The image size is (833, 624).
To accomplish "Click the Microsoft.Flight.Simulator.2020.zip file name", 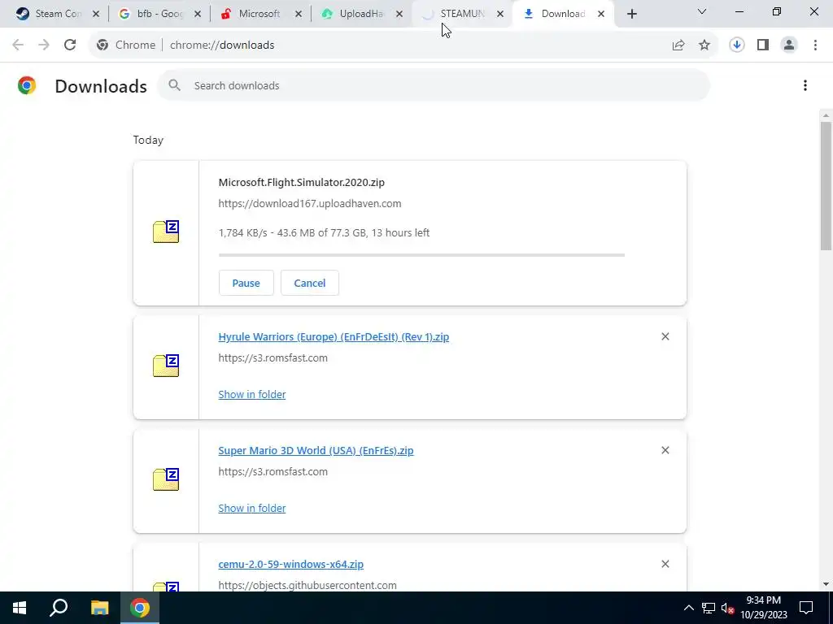I will pyautogui.click(x=301, y=183).
